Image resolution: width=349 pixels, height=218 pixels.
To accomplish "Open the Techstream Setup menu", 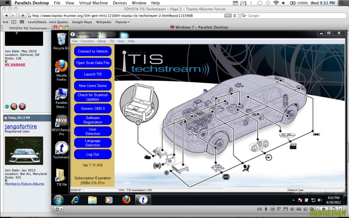I will coord(102,41).
